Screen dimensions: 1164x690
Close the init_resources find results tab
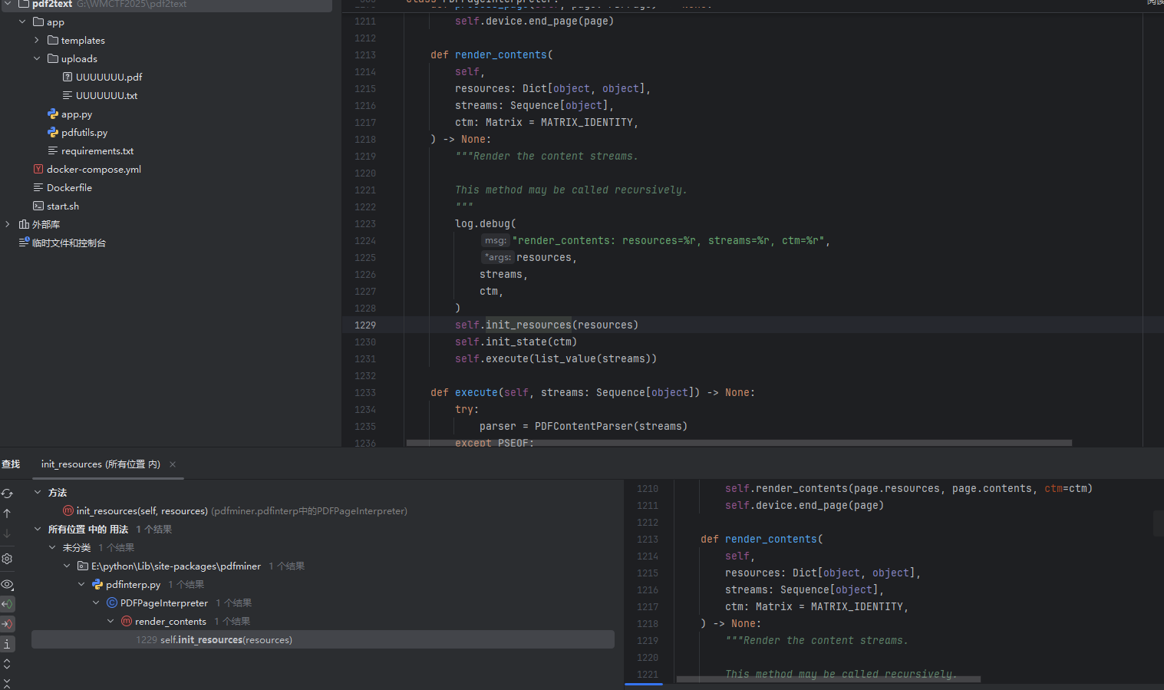point(173,464)
